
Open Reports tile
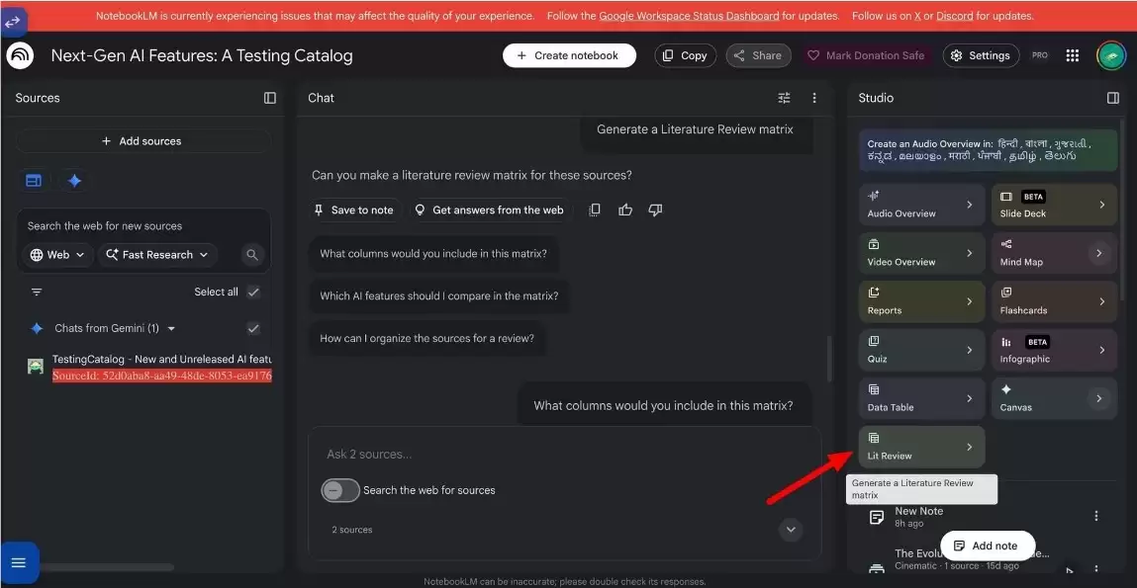pos(921,302)
